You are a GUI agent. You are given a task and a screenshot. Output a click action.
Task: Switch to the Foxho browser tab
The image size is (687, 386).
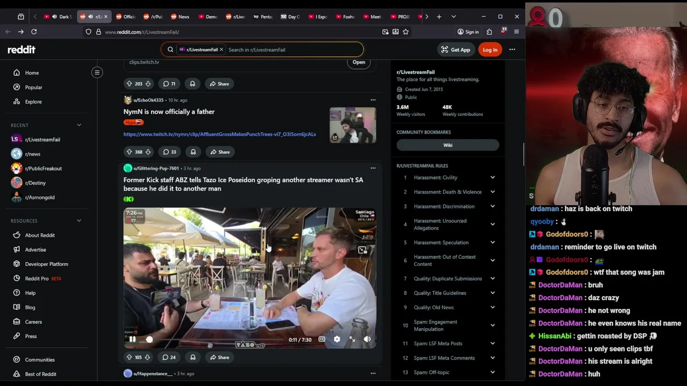[x=346, y=17]
